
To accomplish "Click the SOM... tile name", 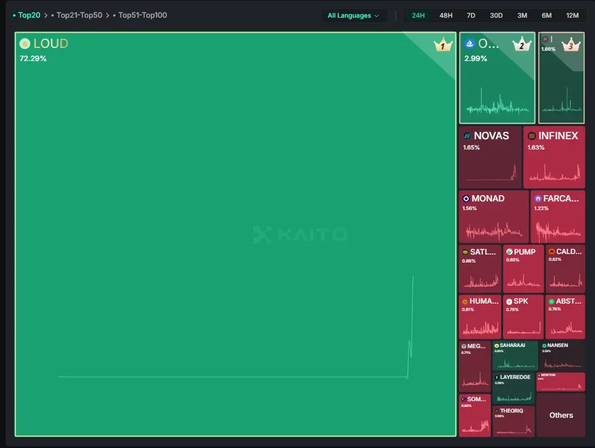I will pyautogui.click(x=476, y=399).
